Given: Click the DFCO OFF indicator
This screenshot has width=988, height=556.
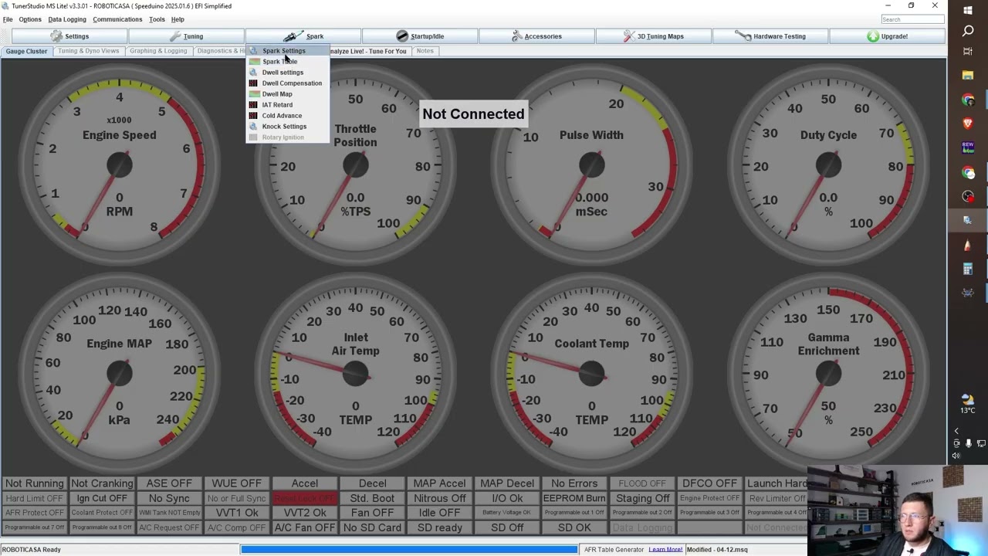Looking at the screenshot, I should coord(709,483).
